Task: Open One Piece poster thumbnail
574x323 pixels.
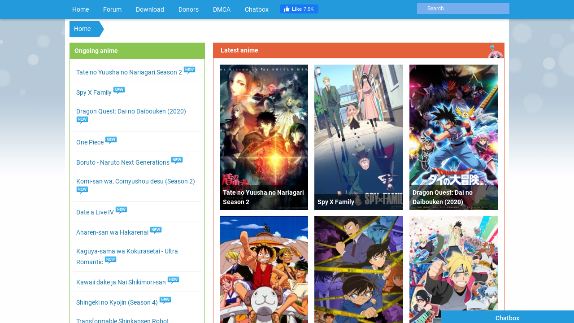Action: pos(264,270)
